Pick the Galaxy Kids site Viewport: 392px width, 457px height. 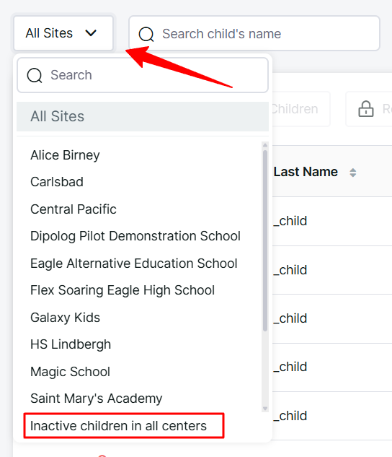click(65, 318)
